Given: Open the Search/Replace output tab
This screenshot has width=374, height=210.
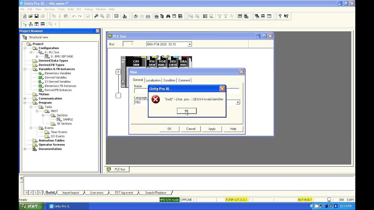Looking at the screenshot, I should click(155, 192).
